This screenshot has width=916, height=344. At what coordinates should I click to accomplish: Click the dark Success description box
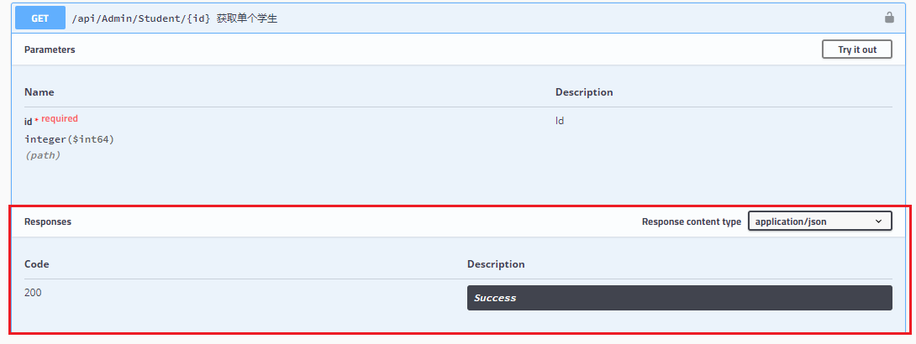pyautogui.click(x=679, y=298)
